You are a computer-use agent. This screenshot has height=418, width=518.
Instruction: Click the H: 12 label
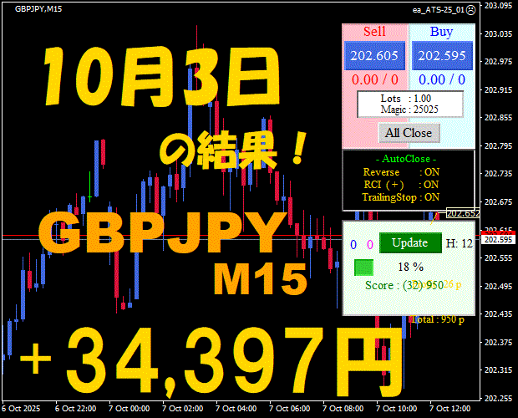pos(460,243)
